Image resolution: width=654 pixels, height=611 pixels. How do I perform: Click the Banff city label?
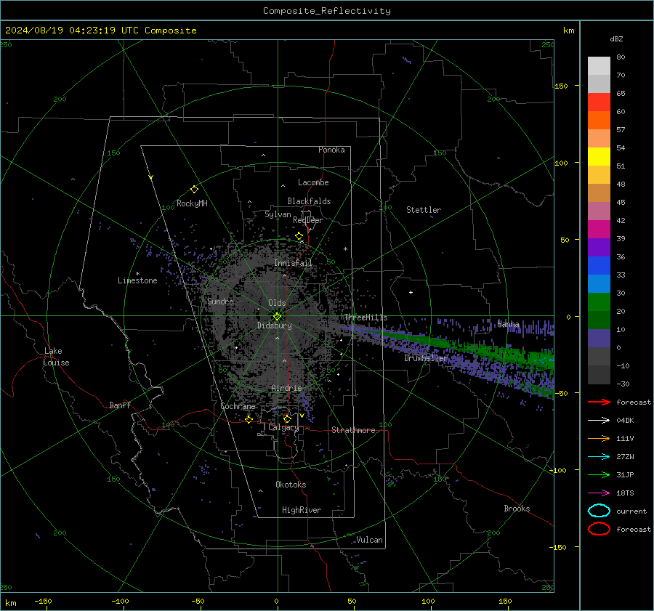click(x=120, y=405)
